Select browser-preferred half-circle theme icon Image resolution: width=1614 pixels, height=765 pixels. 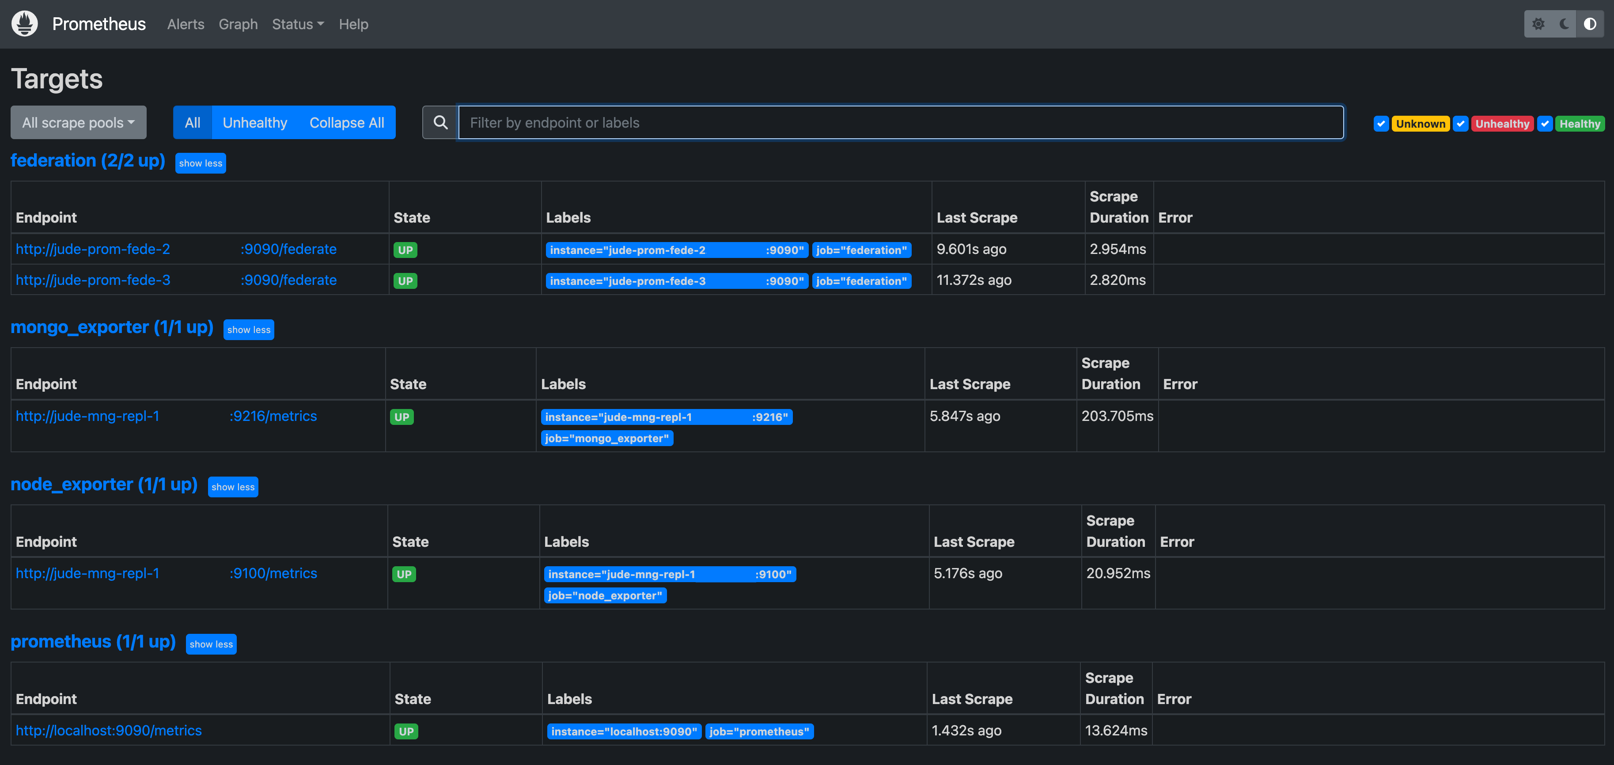pos(1590,24)
